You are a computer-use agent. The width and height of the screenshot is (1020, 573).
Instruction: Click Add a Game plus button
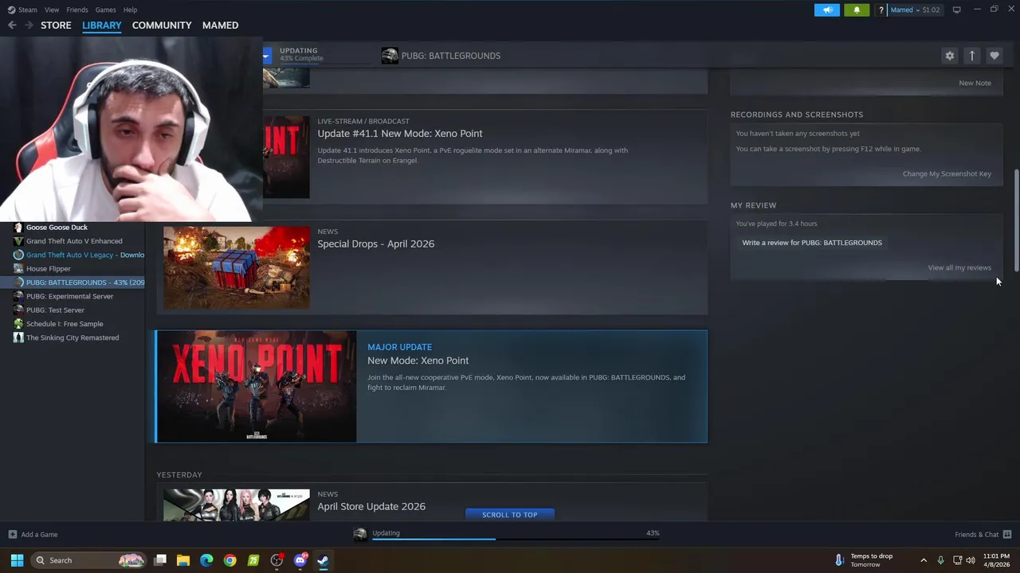tap(12, 535)
